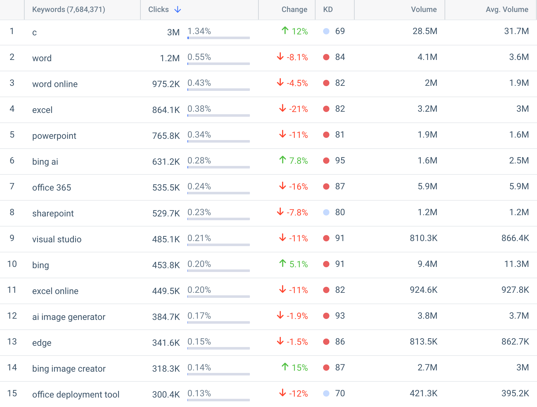Sort by the Clicks column arrow
537x407 pixels.
pos(178,9)
